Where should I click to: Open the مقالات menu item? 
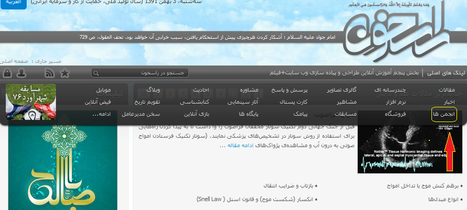tap(447, 90)
